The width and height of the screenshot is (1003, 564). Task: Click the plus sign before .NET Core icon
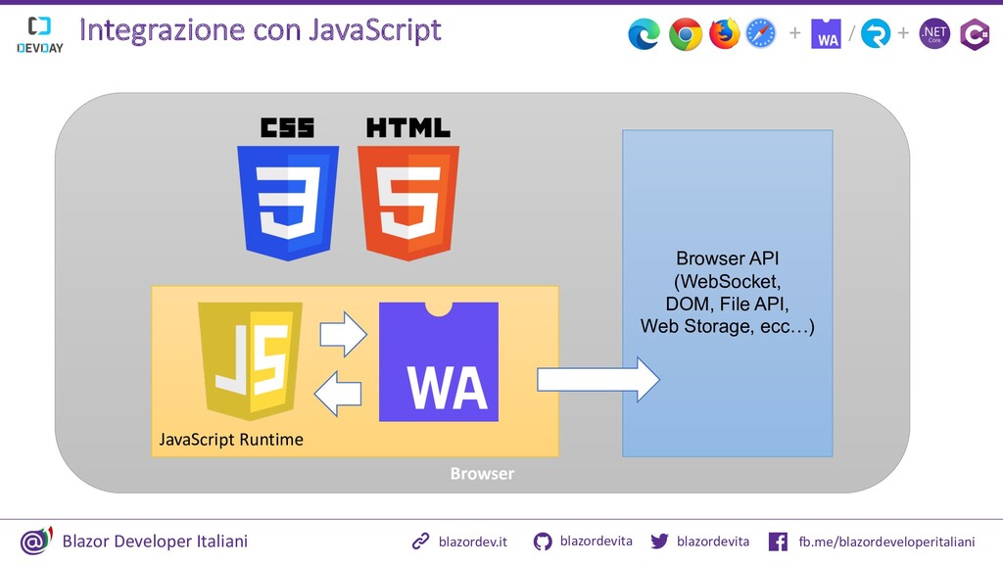[903, 32]
